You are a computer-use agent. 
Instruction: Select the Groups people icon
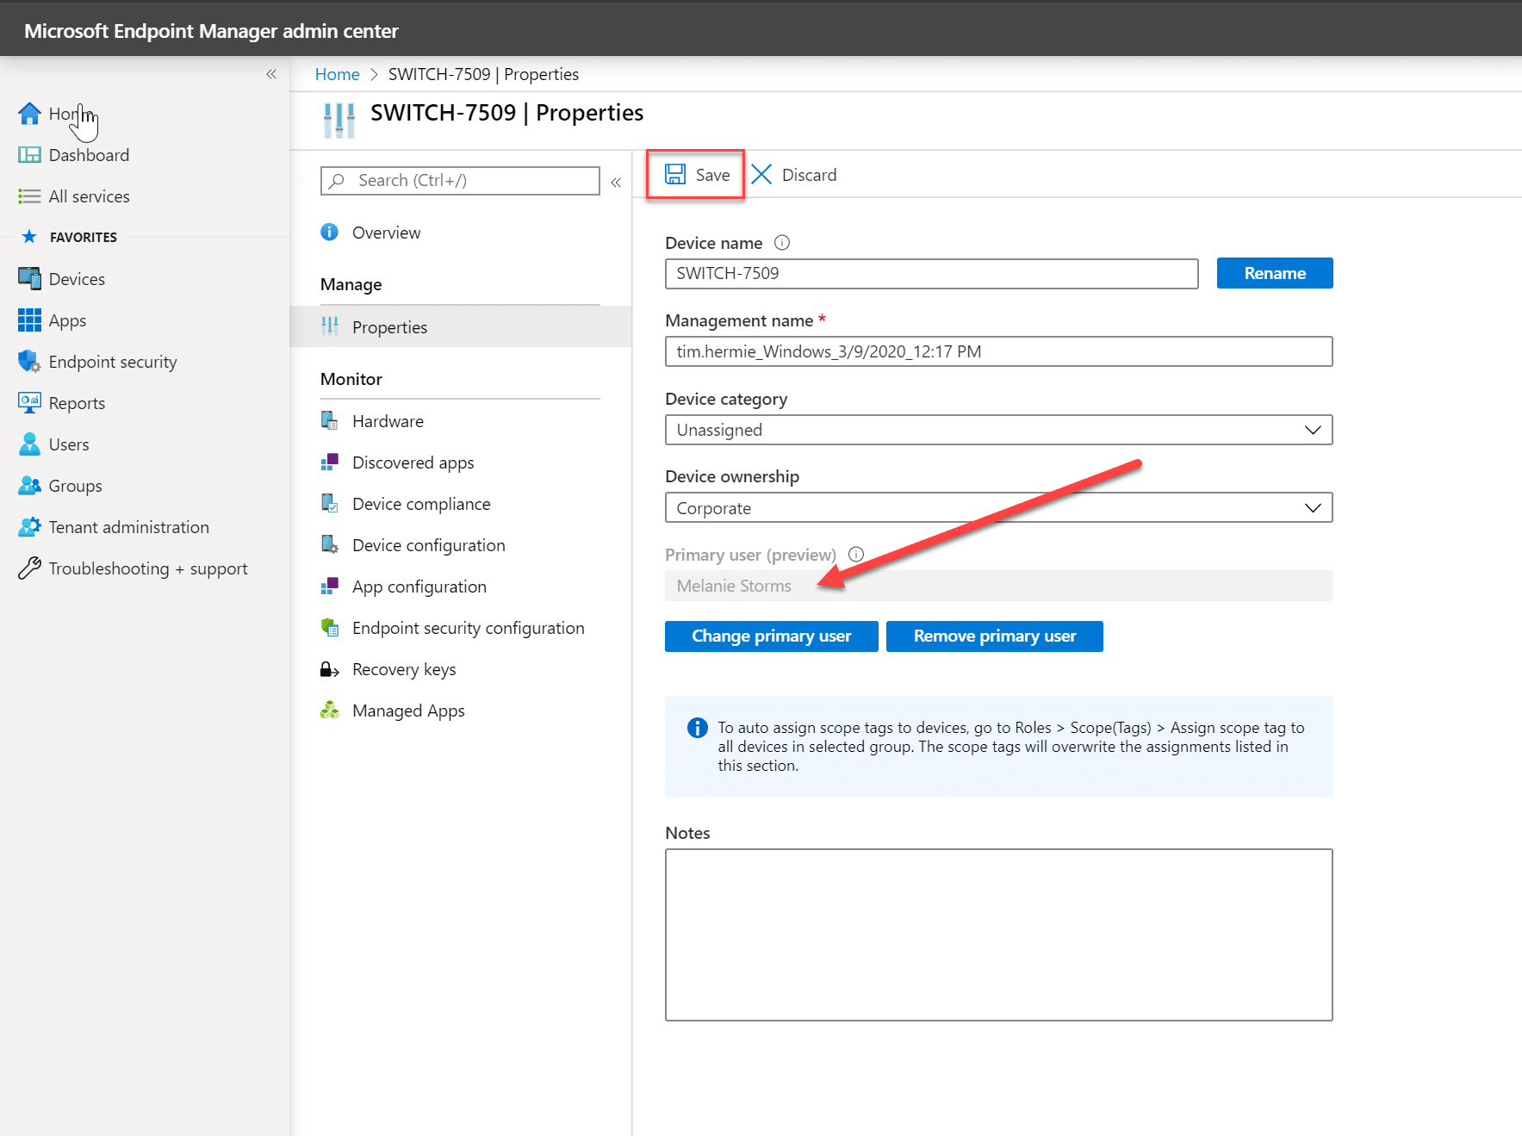(29, 486)
